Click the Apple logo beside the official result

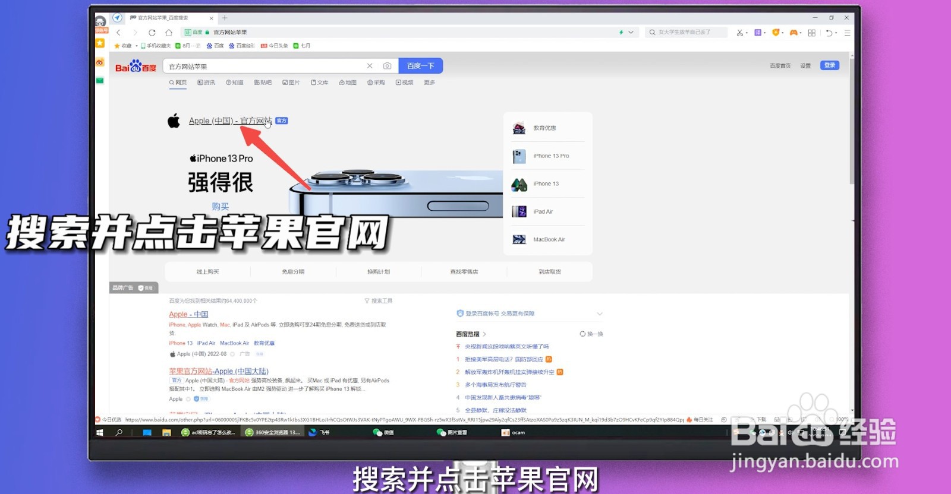click(x=174, y=121)
